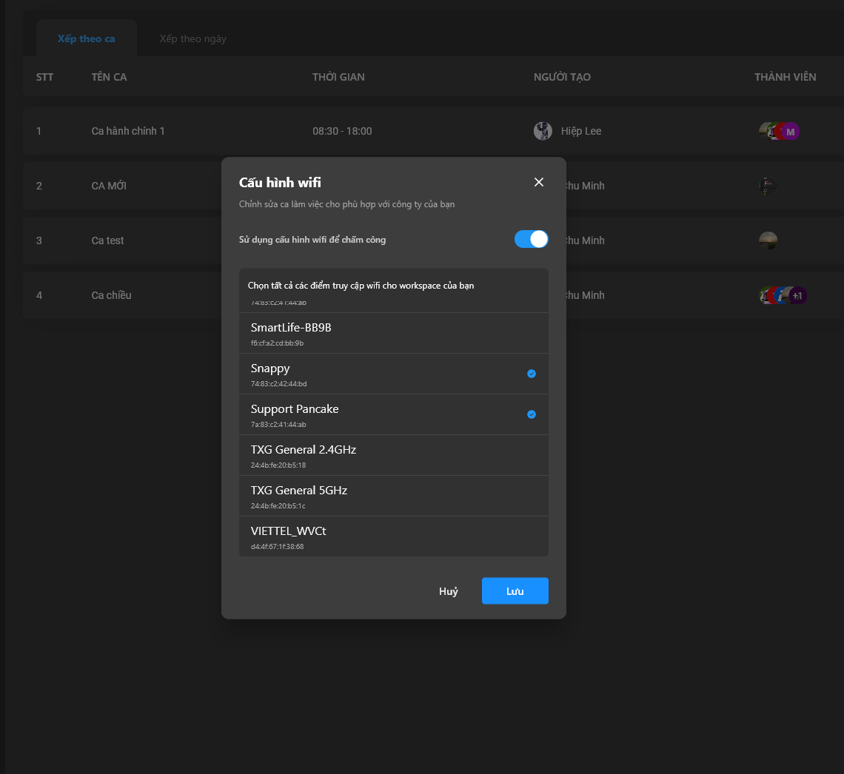Toggle wifi configuration for attendance switch
The width and height of the screenshot is (844, 774).
pos(531,239)
